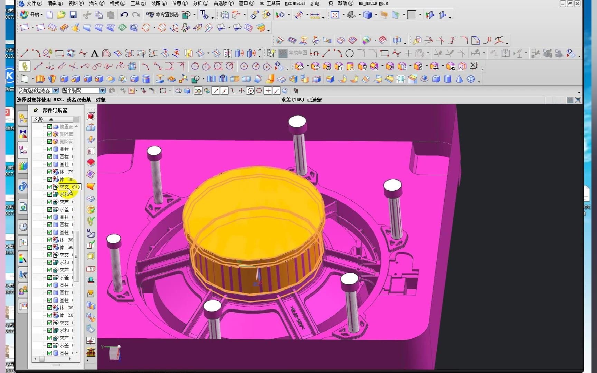The height and width of the screenshot is (373, 597).
Task: Uncheck the 体 (80 feature checkbox
Action: click(49, 179)
